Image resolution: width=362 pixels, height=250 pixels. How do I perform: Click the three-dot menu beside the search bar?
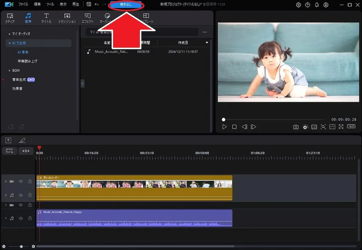(205, 32)
